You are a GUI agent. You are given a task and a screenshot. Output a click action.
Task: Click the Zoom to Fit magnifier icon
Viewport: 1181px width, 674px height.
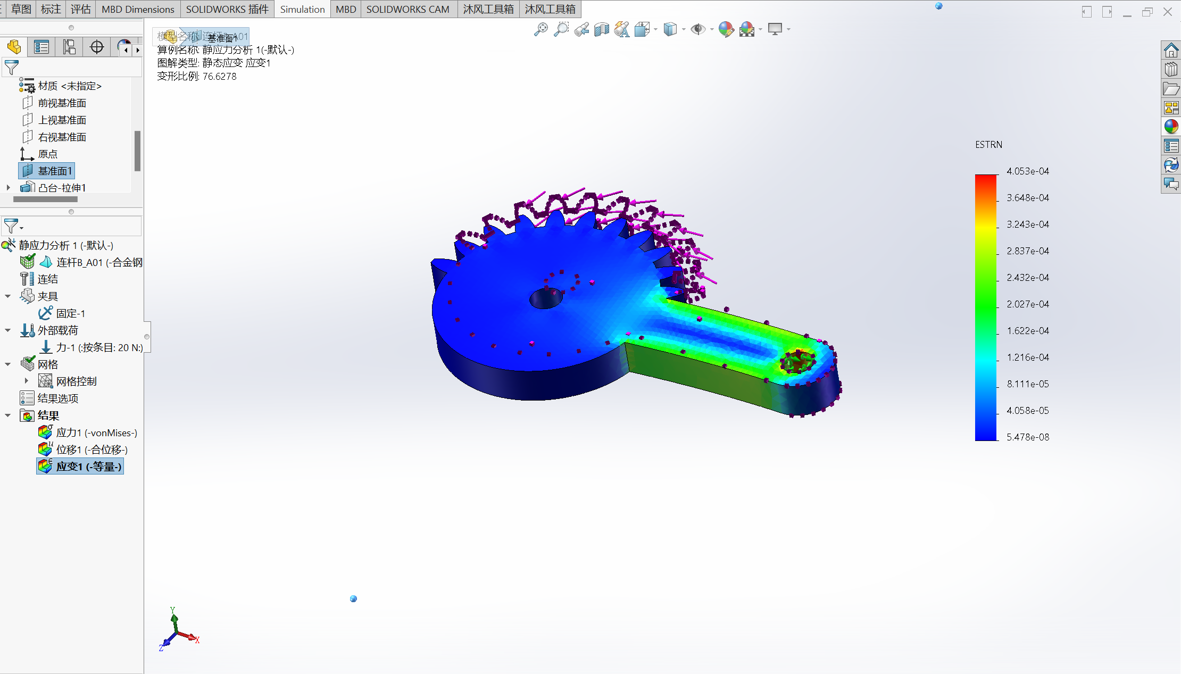pyautogui.click(x=541, y=29)
